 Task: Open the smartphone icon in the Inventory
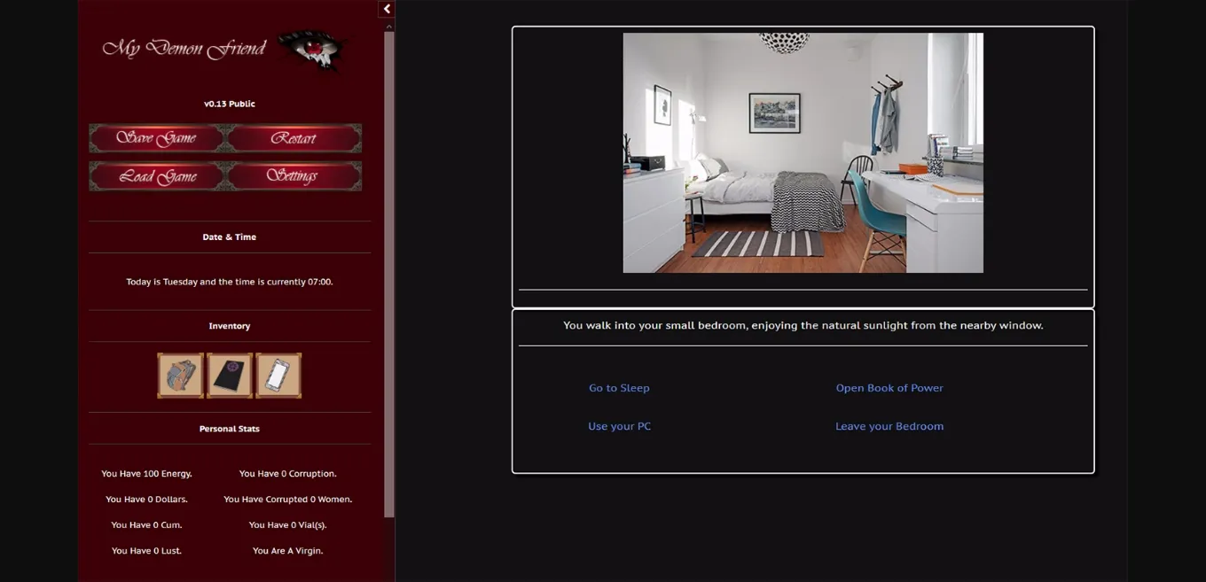tap(278, 375)
